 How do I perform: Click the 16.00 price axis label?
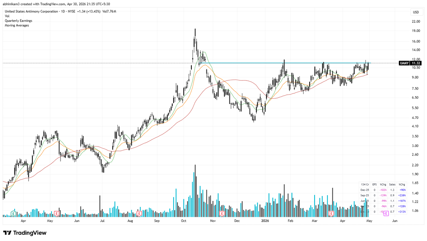[x=416, y=41]
